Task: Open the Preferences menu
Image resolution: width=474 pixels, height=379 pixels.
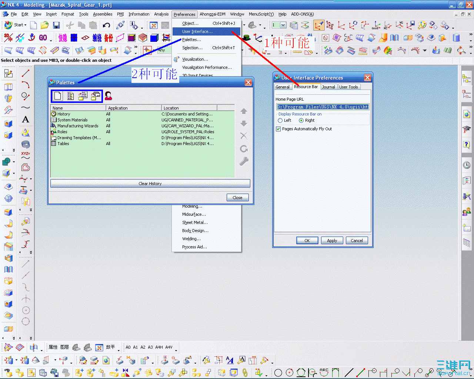Action: click(x=184, y=14)
